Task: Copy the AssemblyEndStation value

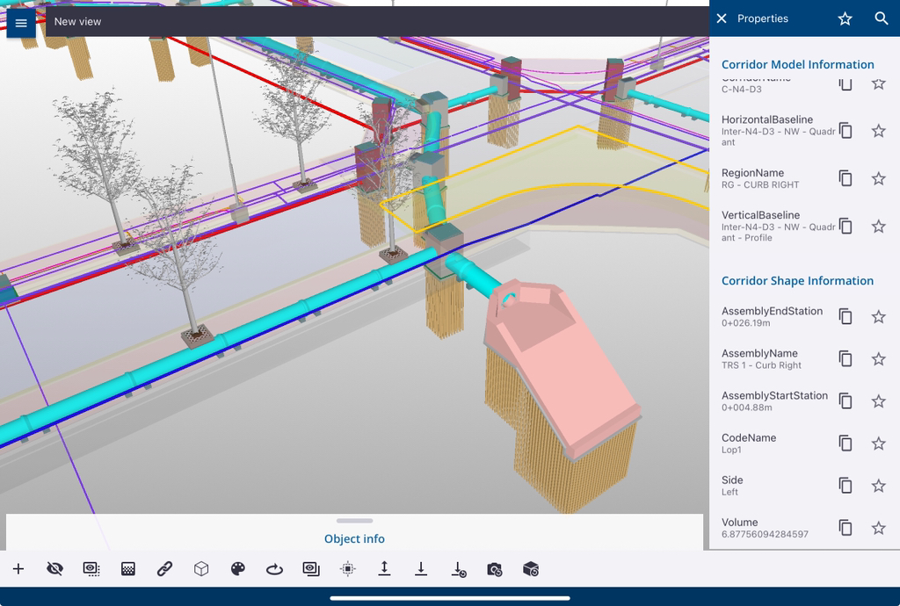Action: click(x=845, y=316)
